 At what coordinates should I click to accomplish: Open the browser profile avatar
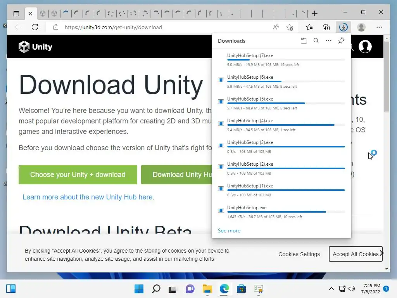361,27
